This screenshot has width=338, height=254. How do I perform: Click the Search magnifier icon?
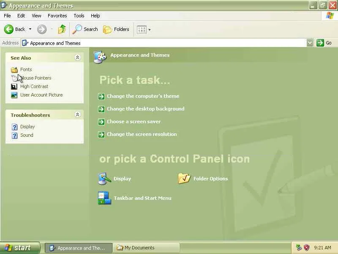click(x=77, y=29)
